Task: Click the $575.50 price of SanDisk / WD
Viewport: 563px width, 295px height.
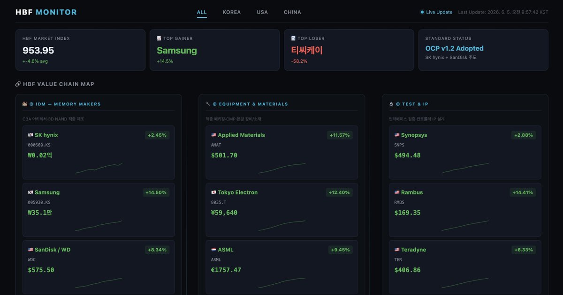Action: tap(41, 270)
